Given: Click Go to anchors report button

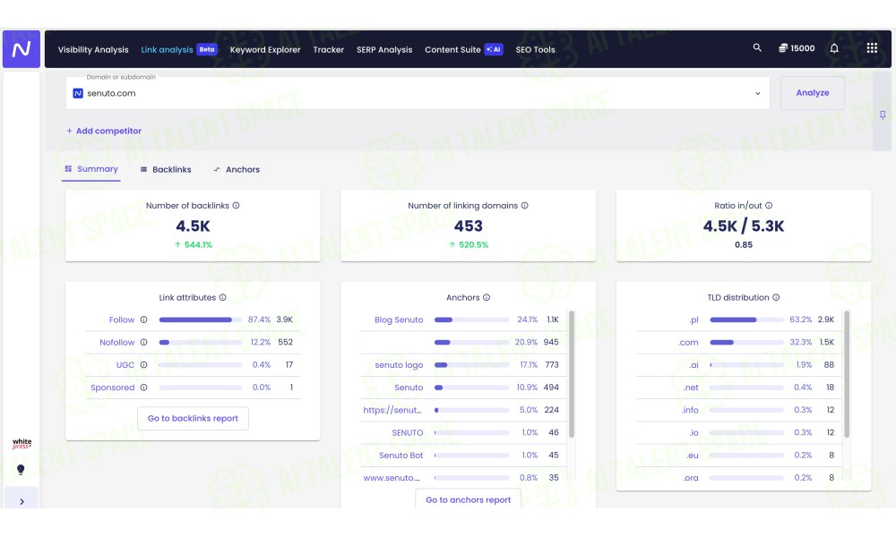Looking at the screenshot, I should [468, 499].
